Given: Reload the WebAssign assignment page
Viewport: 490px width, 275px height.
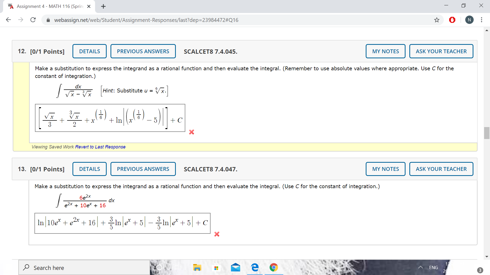Looking at the screenshot, I should pyautogui.click(x=33, y=20).
